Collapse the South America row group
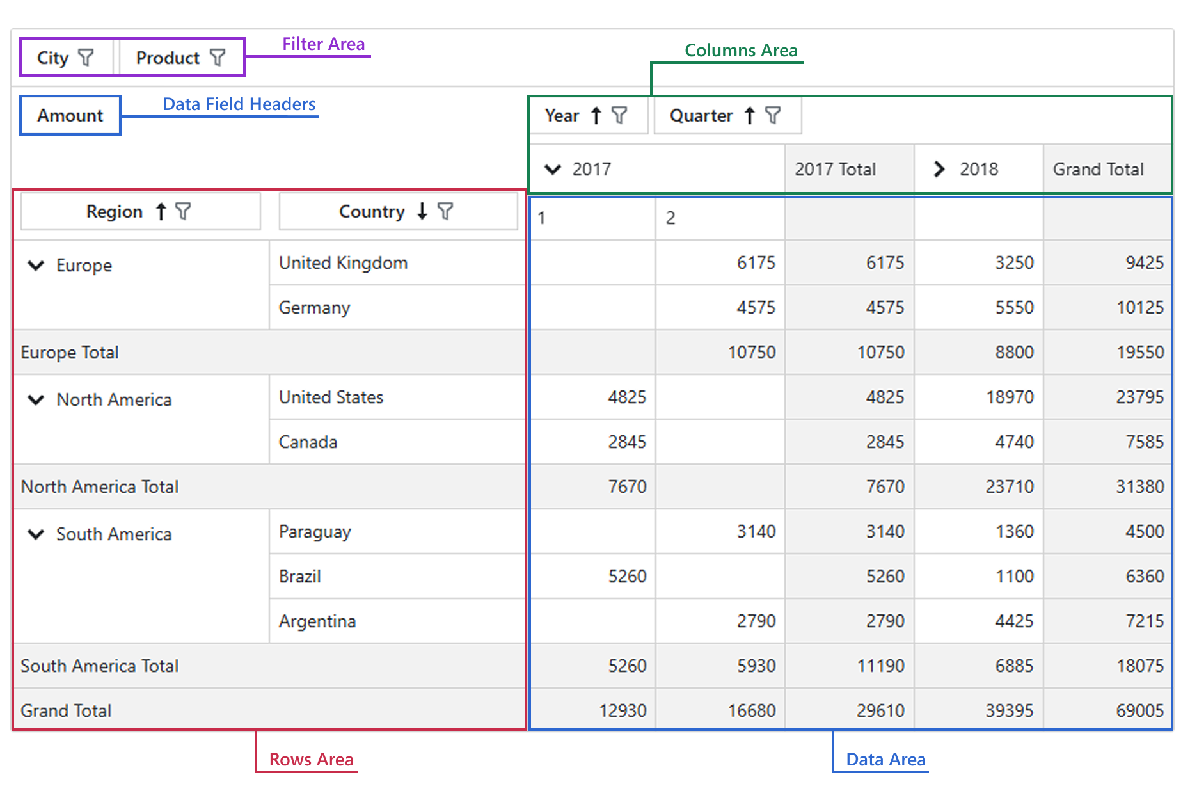Screen dimensions: 1190x800 pos(36,534)
